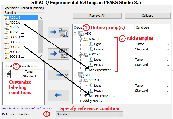The height and width of the screenshot is (119, 173).
Task: Select Standard in the Condition List
Action: point(29,76)
